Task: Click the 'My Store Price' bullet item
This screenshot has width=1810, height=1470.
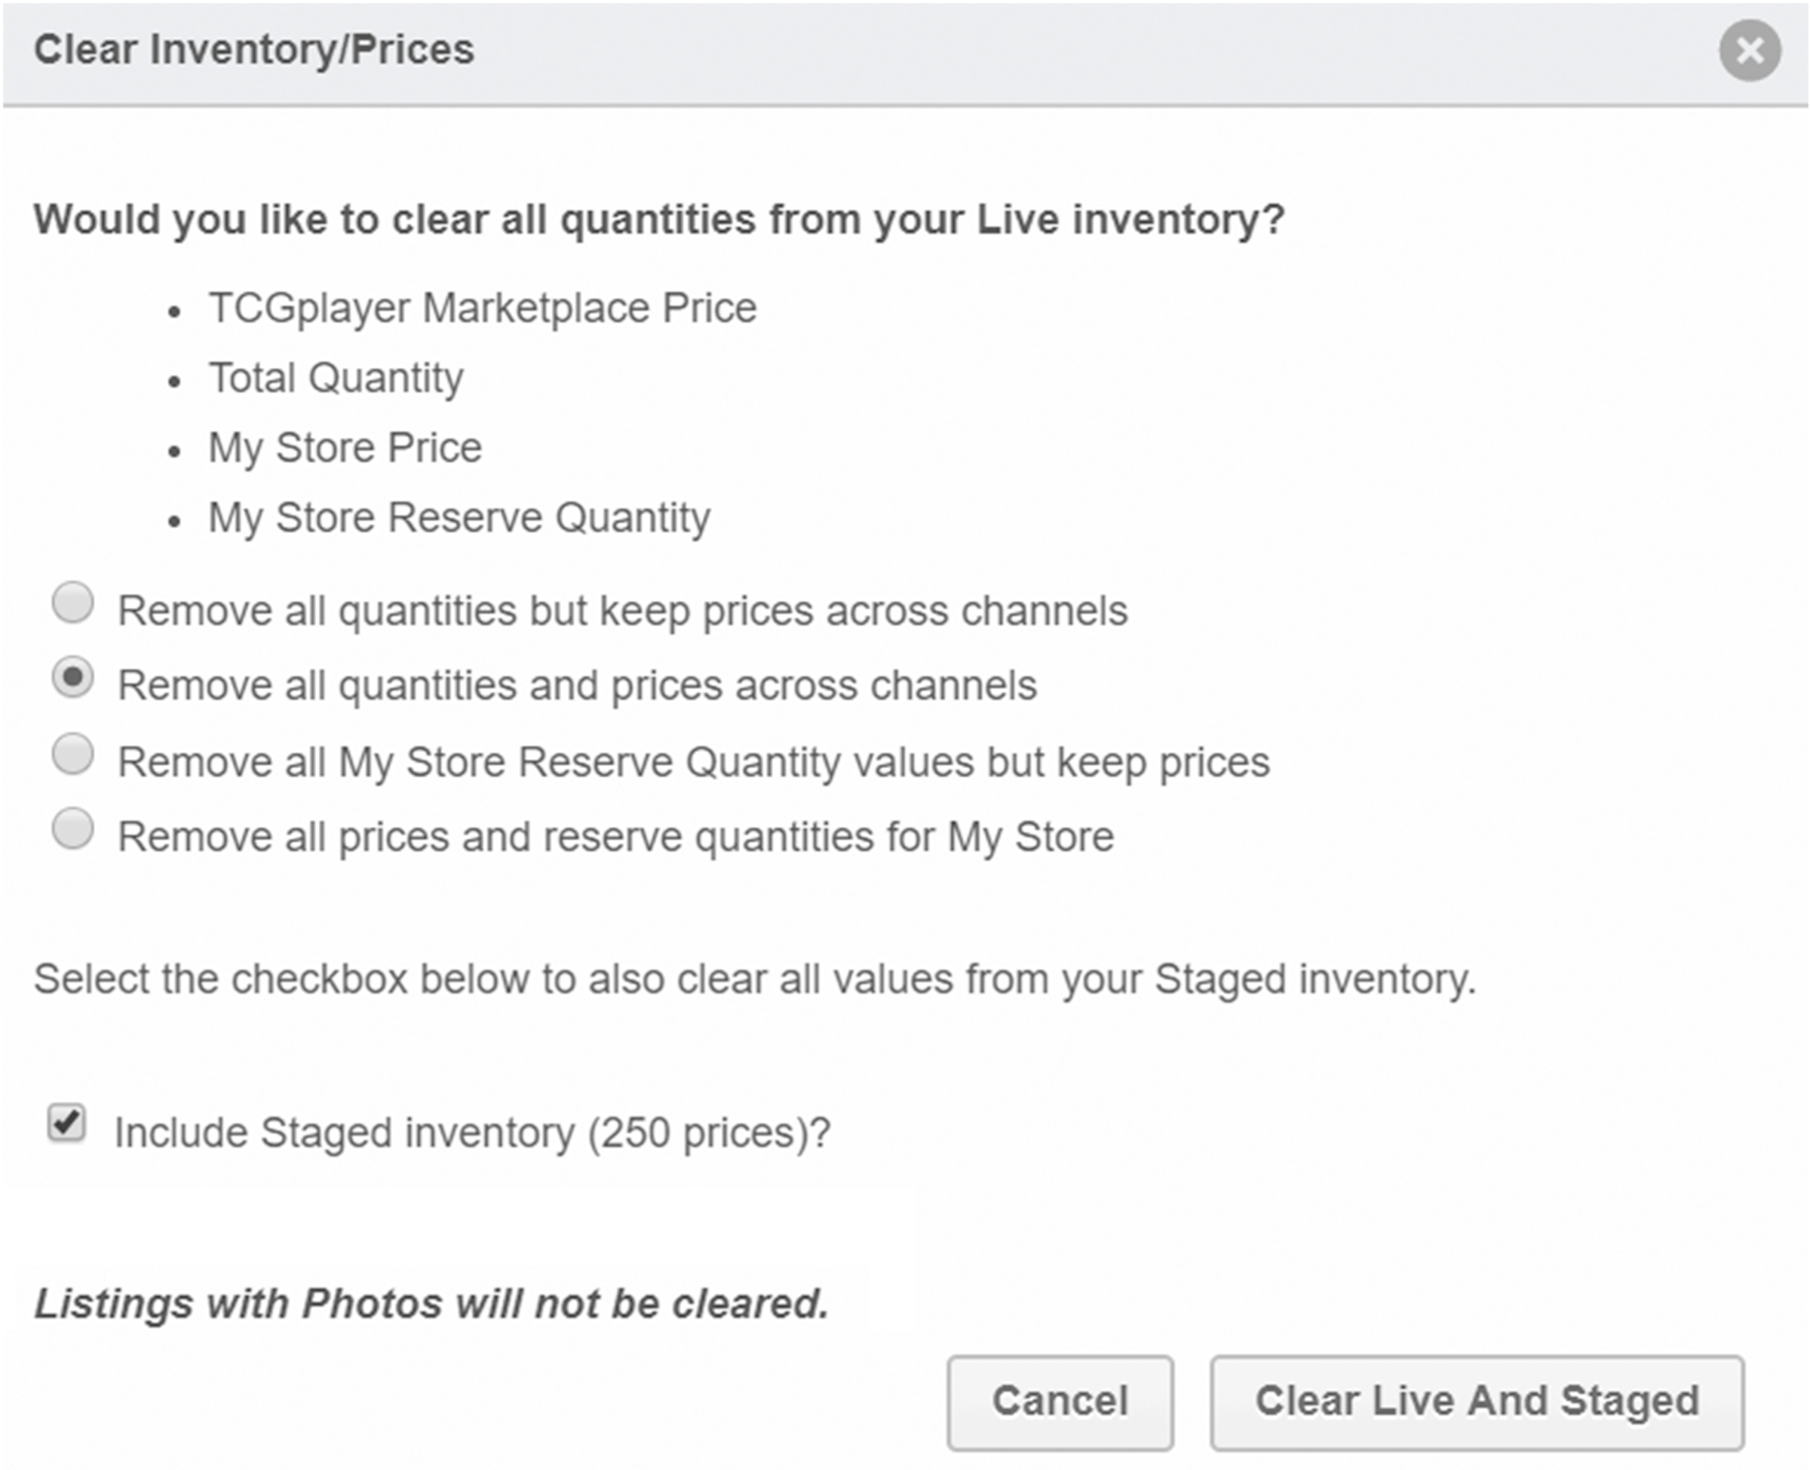Action: (x=345, y=448)
